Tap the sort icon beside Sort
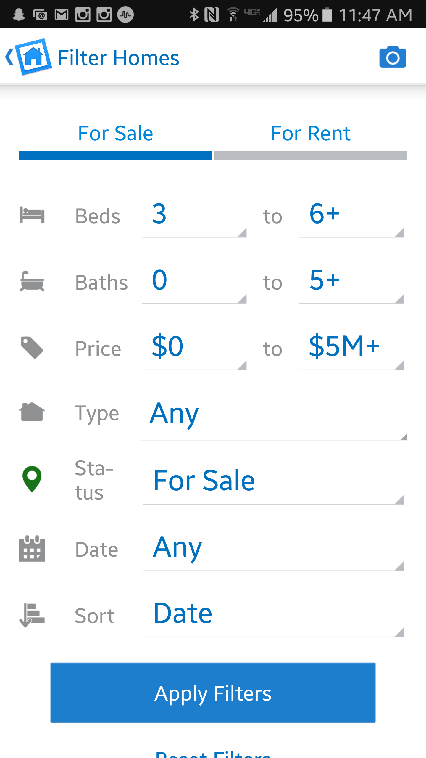The image size is (426, 758). 32,615
